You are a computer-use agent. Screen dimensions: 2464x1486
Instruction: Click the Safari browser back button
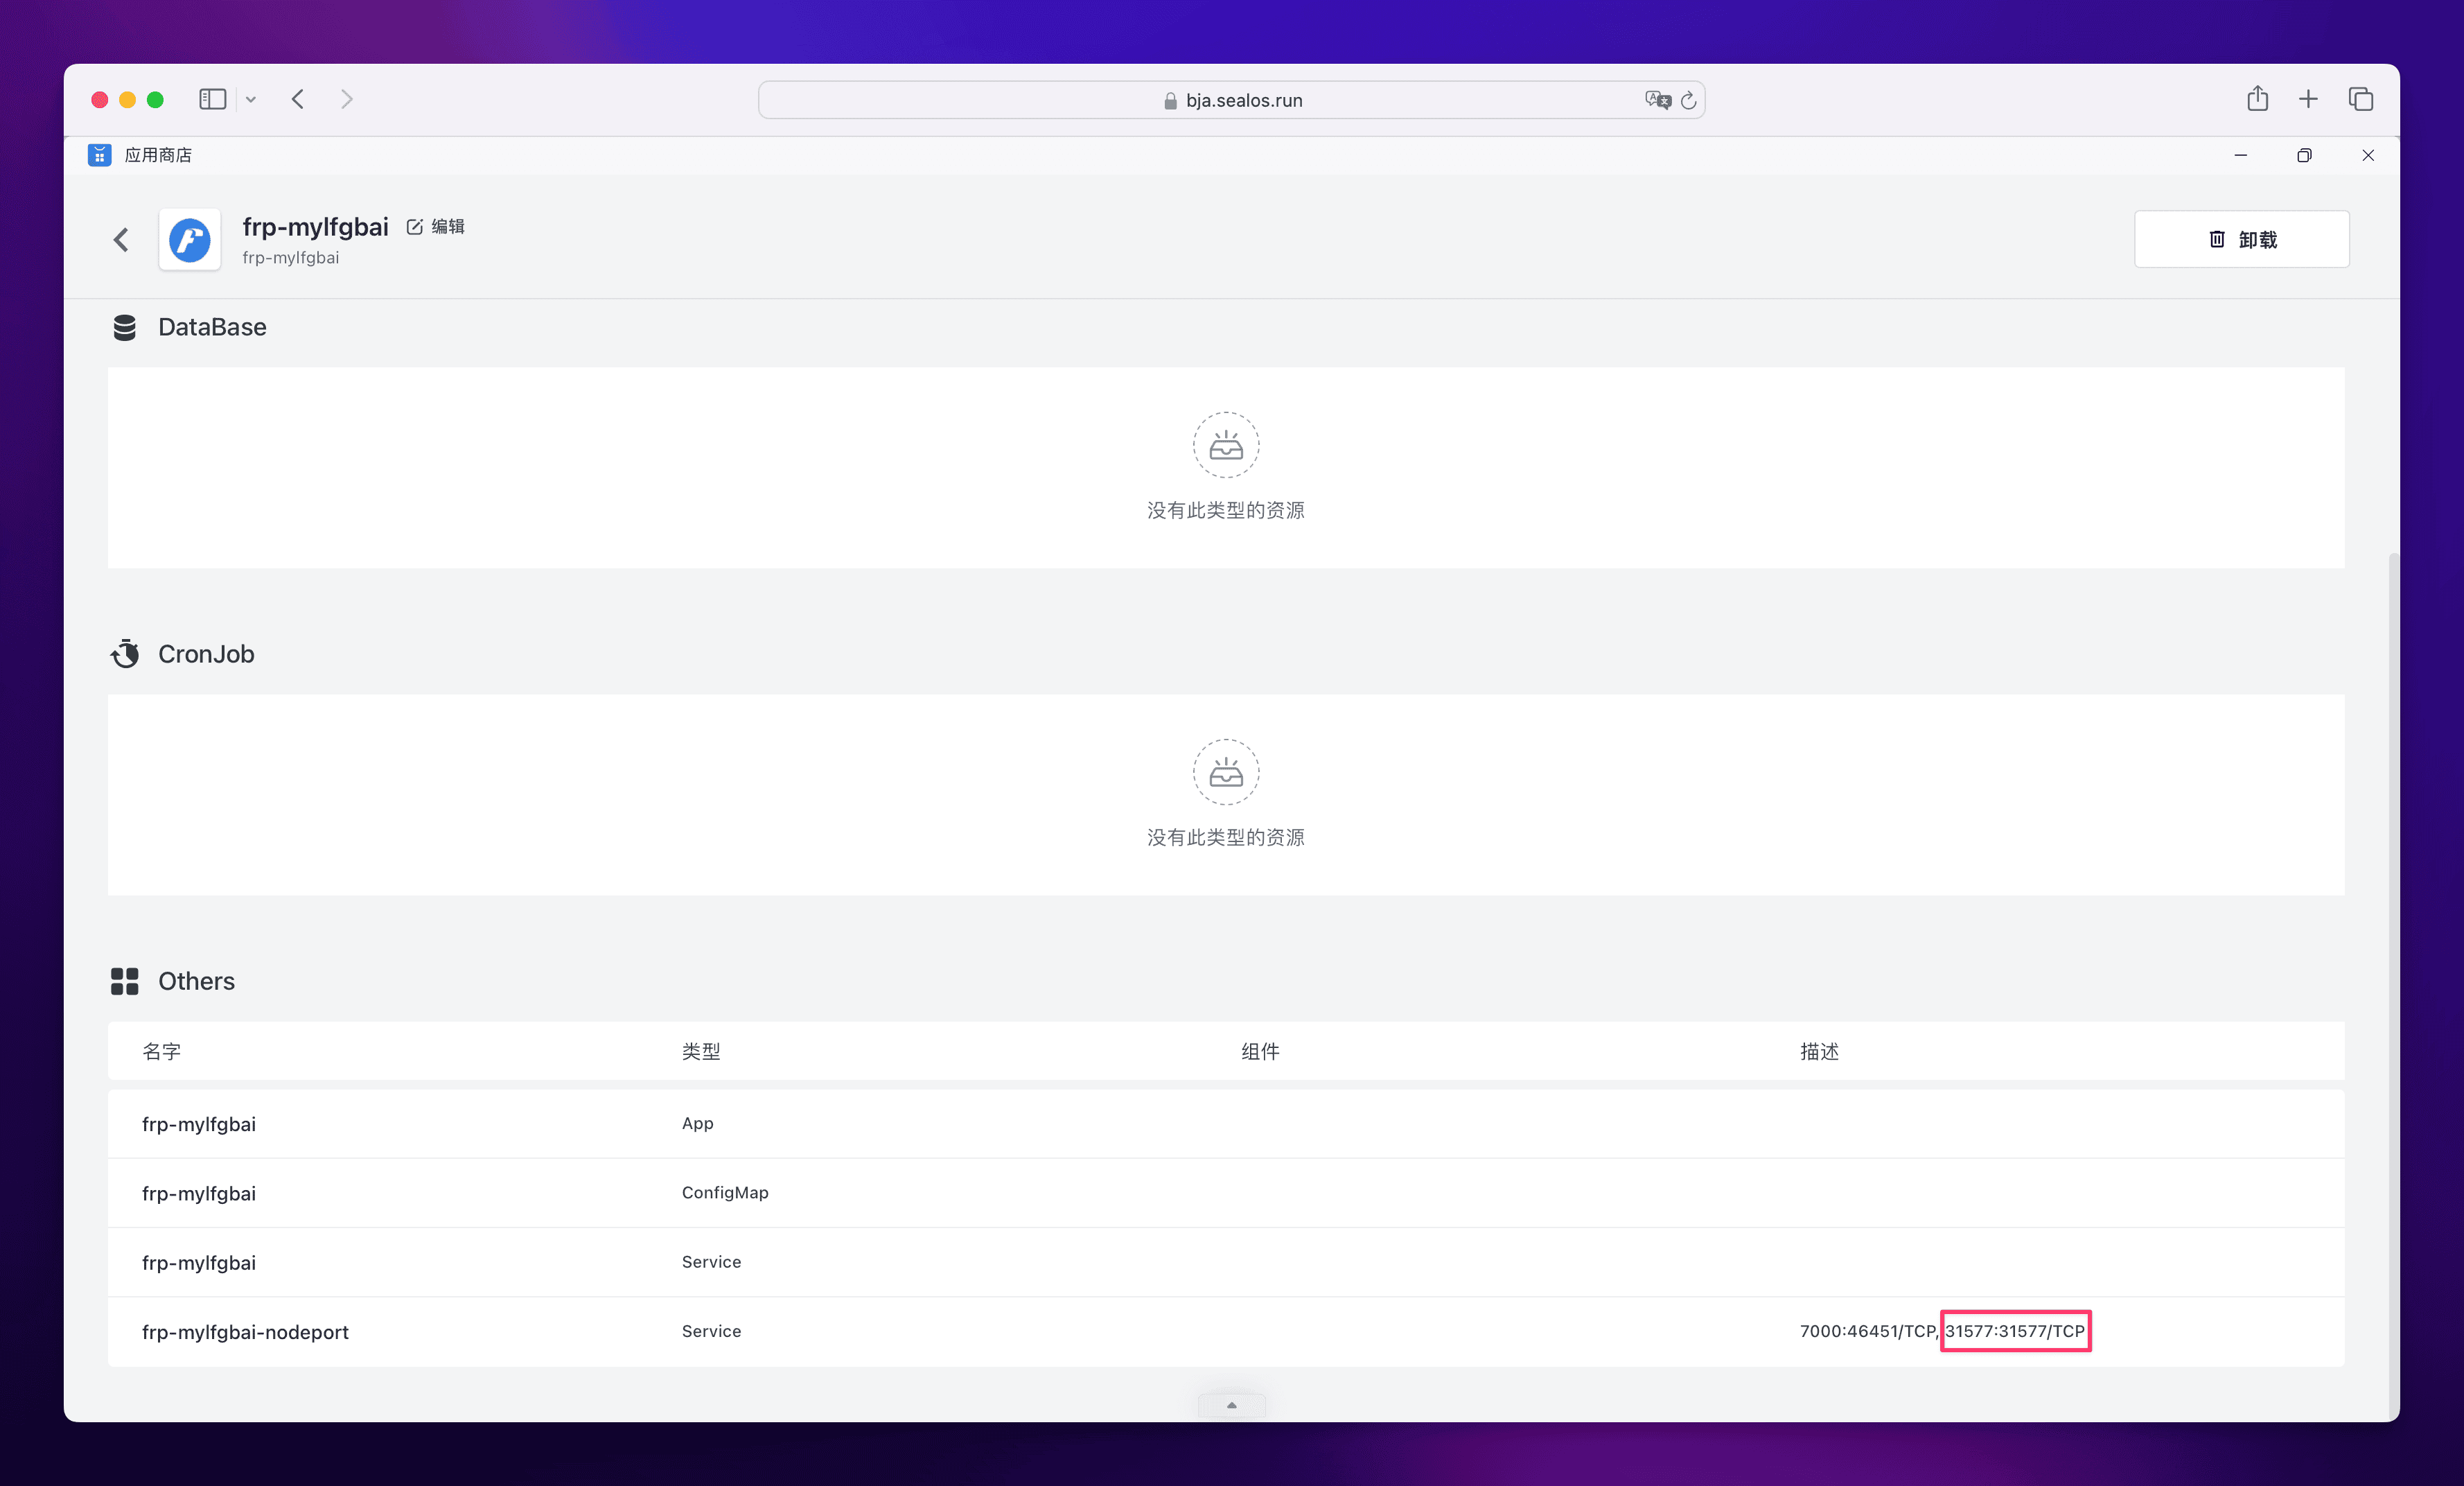298,99
